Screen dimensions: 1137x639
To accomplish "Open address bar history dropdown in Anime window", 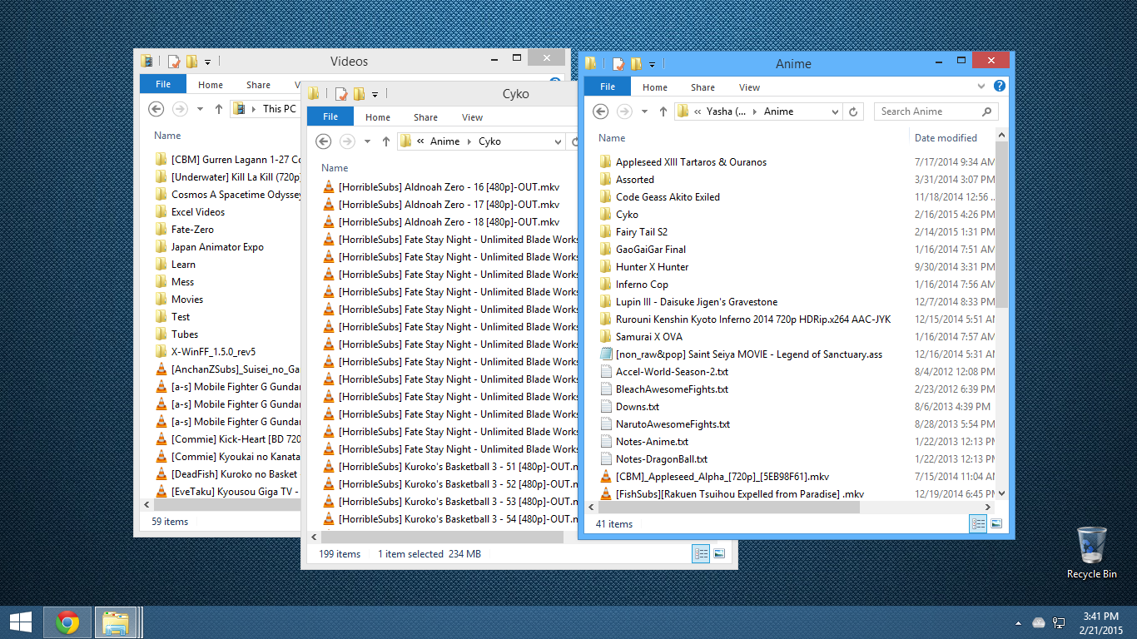I will click(x=835, y=111).
